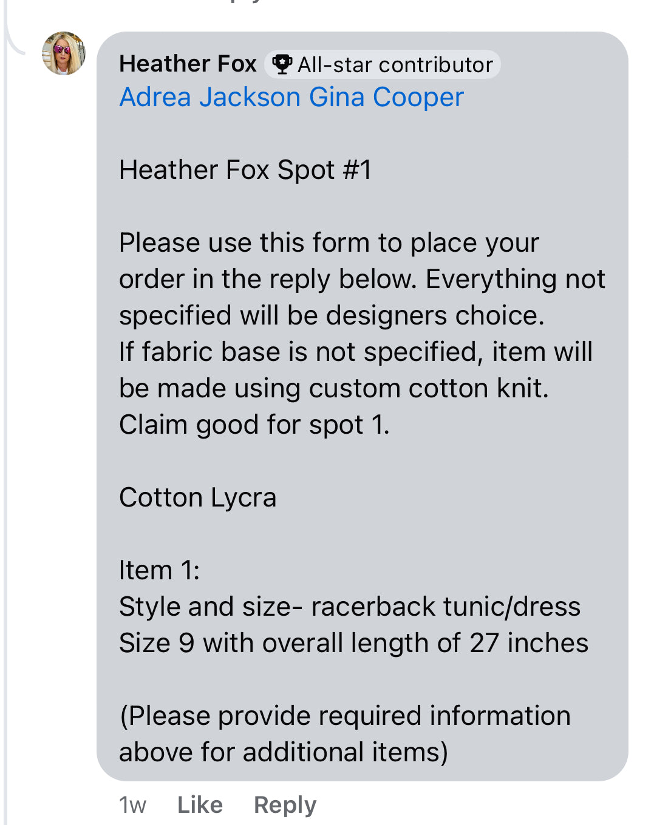Click the 'Claim good for spot 1.' line
Screen dimensions: 654x825
[254, 425]
